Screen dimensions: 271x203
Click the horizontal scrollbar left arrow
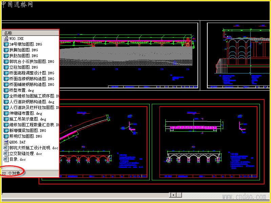[x=173, y=195]
